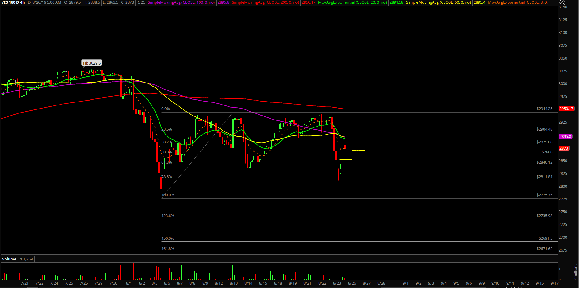Select the 78.6% Fibonacci level label
This screenshot has width=579, height=288.
(167, 177)
